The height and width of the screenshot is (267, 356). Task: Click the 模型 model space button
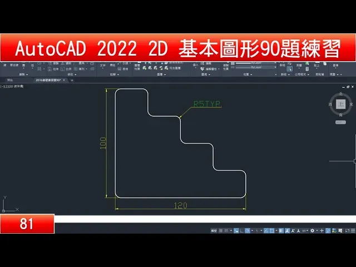[213, 230]
